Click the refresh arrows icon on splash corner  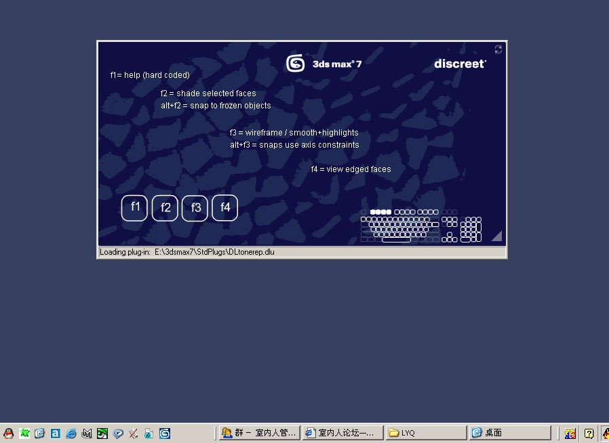(498, 49)
